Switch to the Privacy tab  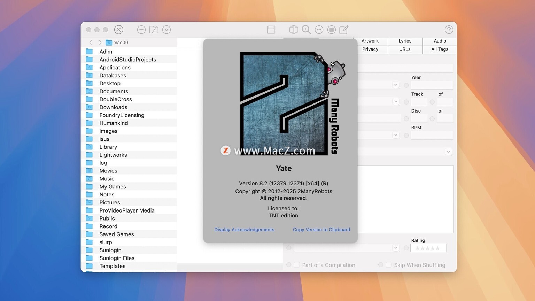[x=370, y=49]
